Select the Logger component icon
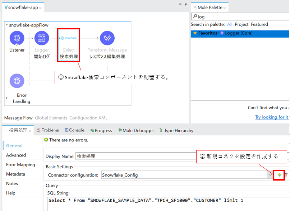The image size is (290, 211). (42, 38)
